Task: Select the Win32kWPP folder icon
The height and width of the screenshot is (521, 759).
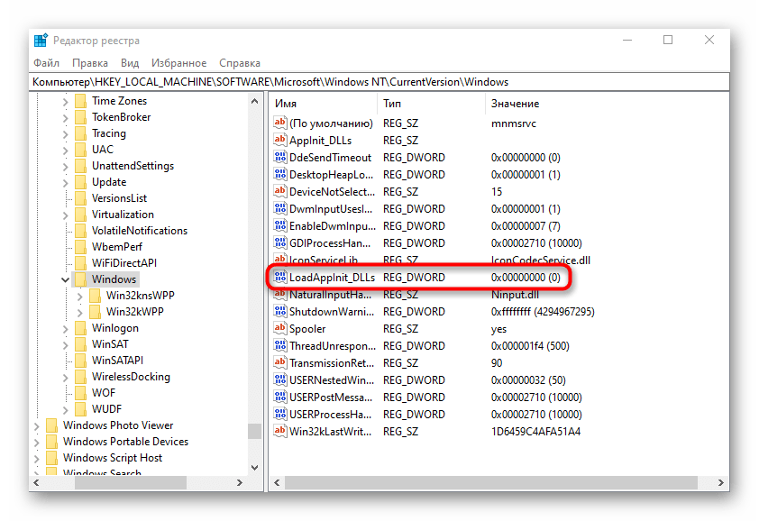Action: (96, 312)
